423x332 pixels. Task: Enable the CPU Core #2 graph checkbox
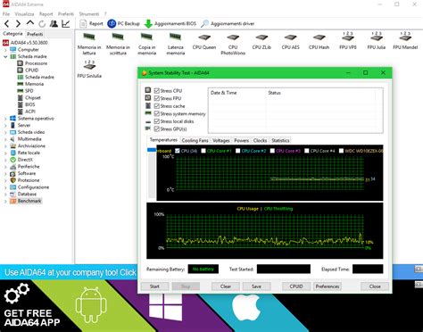click(x=238, y=151)
